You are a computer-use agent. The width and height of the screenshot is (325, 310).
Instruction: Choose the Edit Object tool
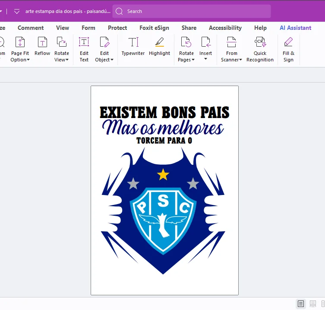coord(104,50)
